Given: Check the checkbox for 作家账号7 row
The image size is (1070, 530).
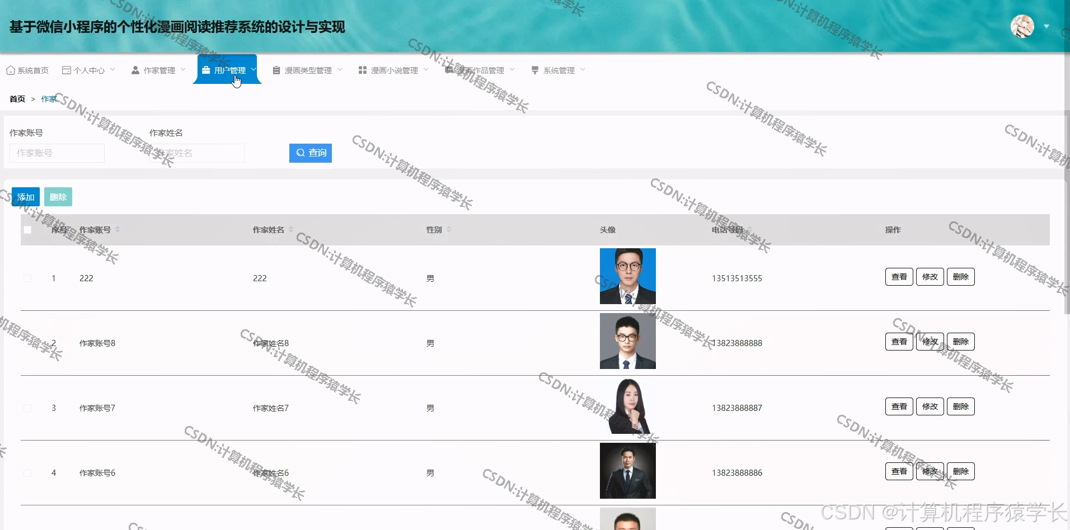Looking at the screenshot, I should coord(27,408).
